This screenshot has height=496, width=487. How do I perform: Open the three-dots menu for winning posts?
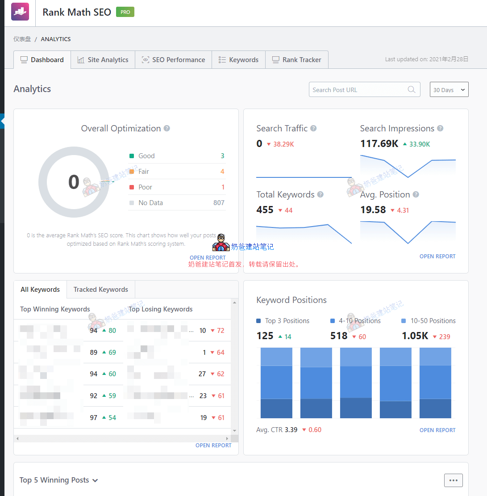point(453,480)
